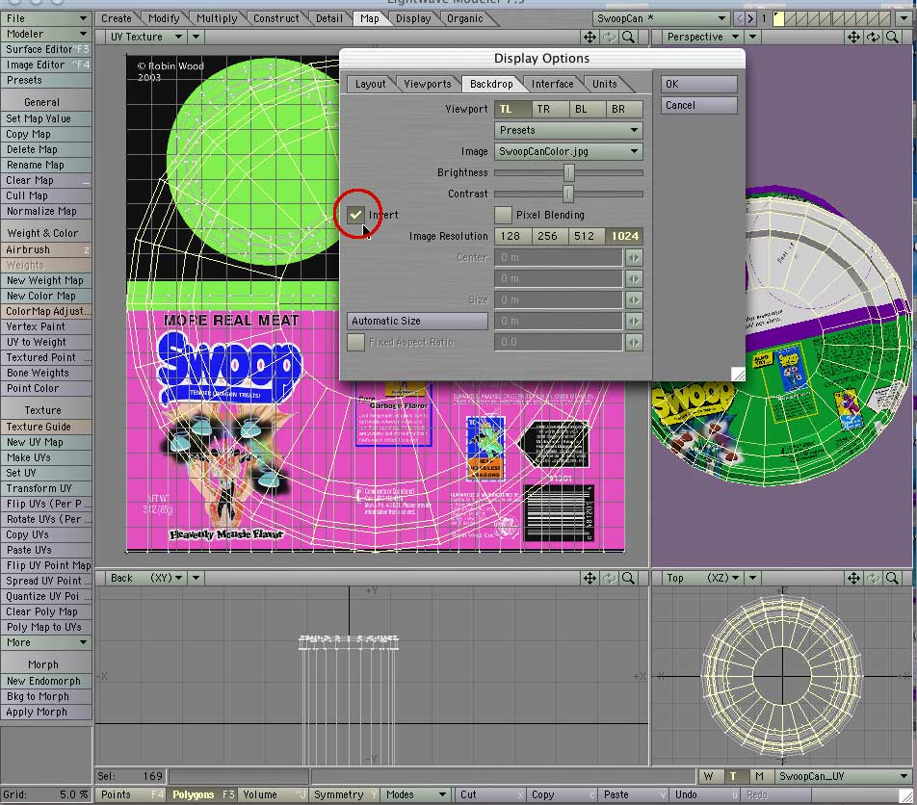Click the pan icon in Perspective viewport
The image size is (917, 805).
[853, 37]
